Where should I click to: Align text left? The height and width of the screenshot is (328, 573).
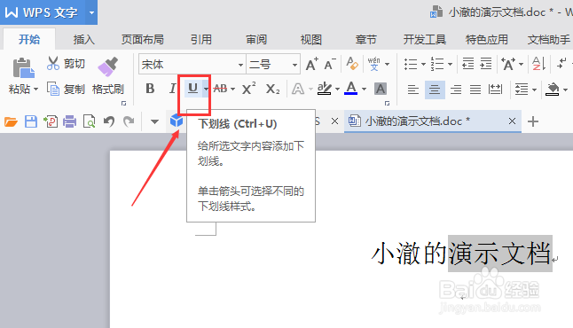(x=413, y=90)
